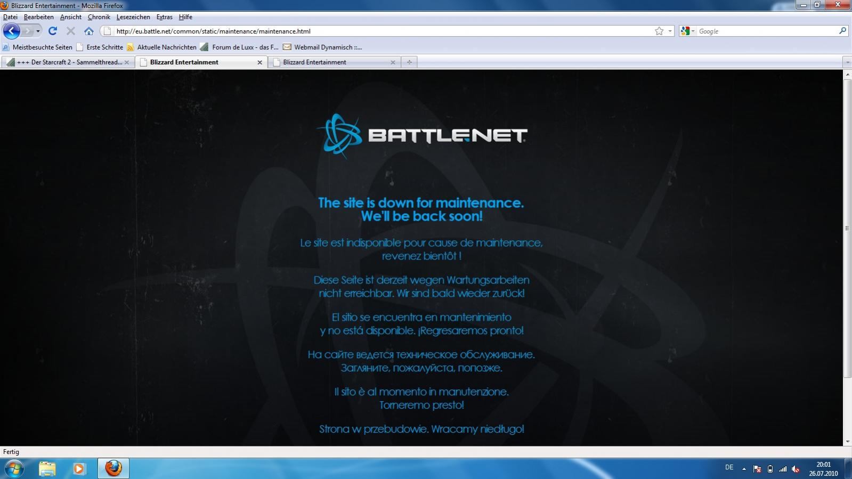Close the active Blizzard Entertainment tab
Screen dimensions: 852x479
click(259, 62)
